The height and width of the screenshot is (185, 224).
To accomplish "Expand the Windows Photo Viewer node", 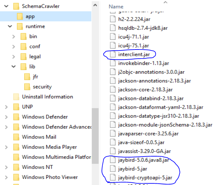I will click(6, 177).
